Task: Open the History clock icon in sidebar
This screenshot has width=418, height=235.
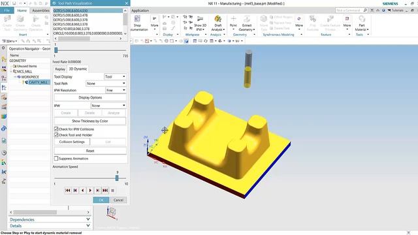Action: pos(4,153)
